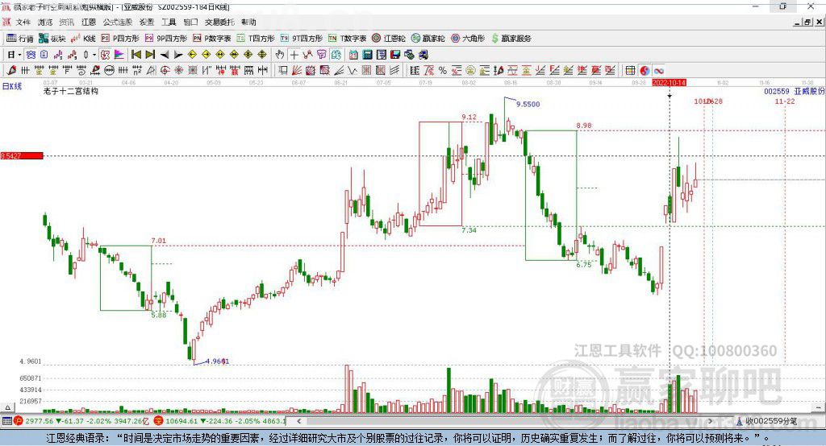
Task: Toggle the yin-yang icon
Action: [x=645, y=71]
